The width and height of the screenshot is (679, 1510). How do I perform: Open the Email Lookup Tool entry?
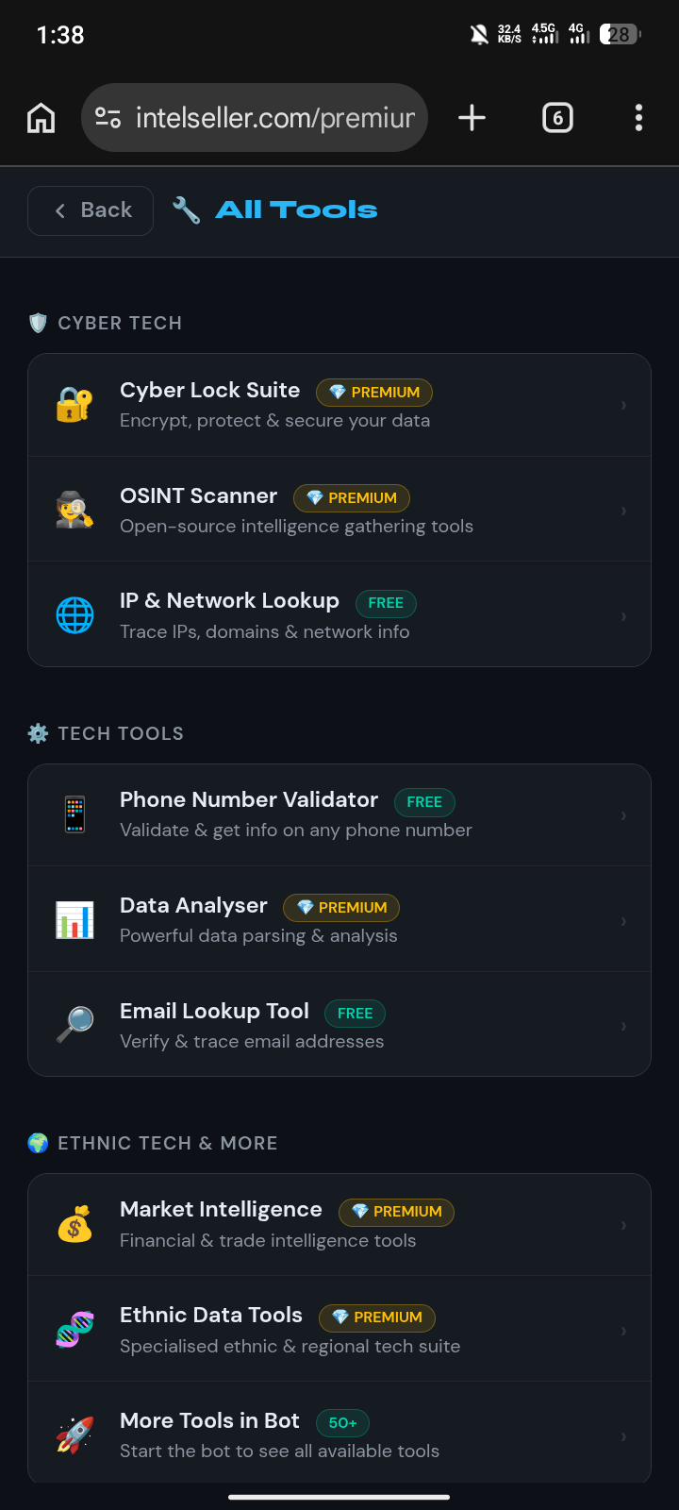point(339,1025)
